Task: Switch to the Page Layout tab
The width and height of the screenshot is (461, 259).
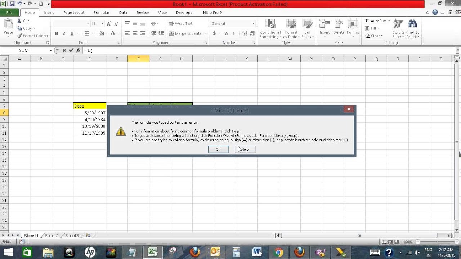Action: (74, 12)
